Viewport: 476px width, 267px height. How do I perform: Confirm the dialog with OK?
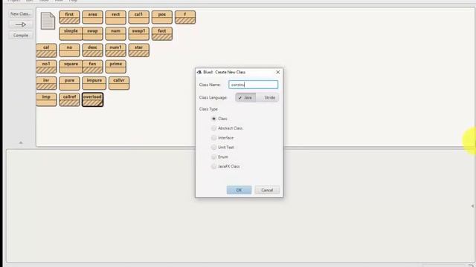coord(239,190)
